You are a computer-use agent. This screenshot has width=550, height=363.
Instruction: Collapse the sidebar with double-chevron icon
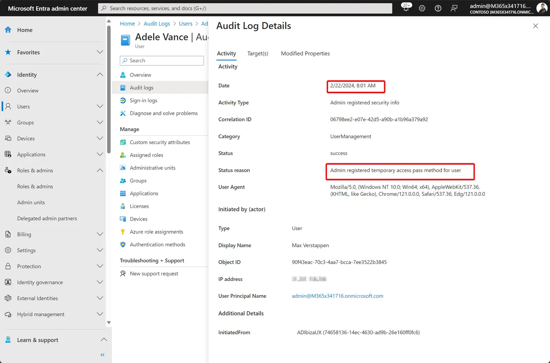(103, 355)
